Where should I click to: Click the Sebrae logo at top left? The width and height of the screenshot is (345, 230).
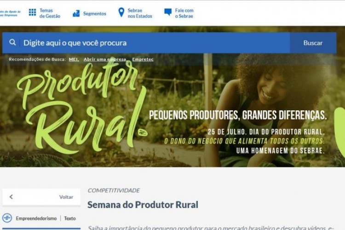10,13
